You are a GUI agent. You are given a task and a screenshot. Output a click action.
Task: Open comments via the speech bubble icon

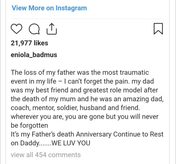pyautogui.click(x=34, y=29)
